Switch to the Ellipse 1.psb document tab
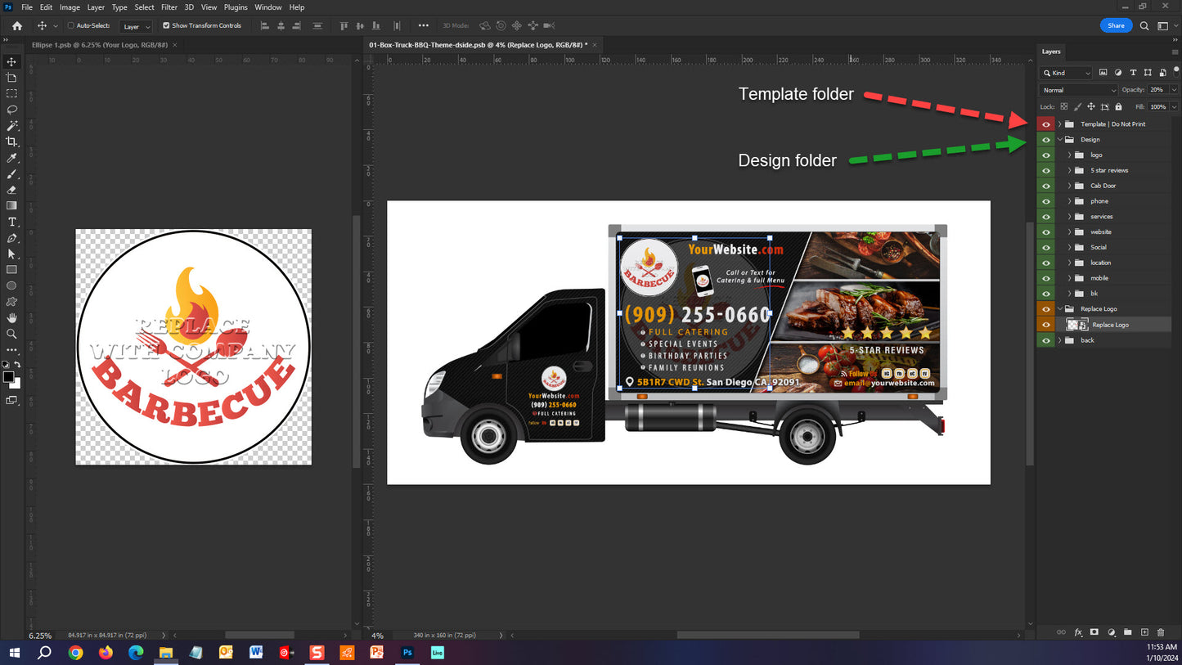The height and width of the screenshot is (665, 1182). click(99, 45)
